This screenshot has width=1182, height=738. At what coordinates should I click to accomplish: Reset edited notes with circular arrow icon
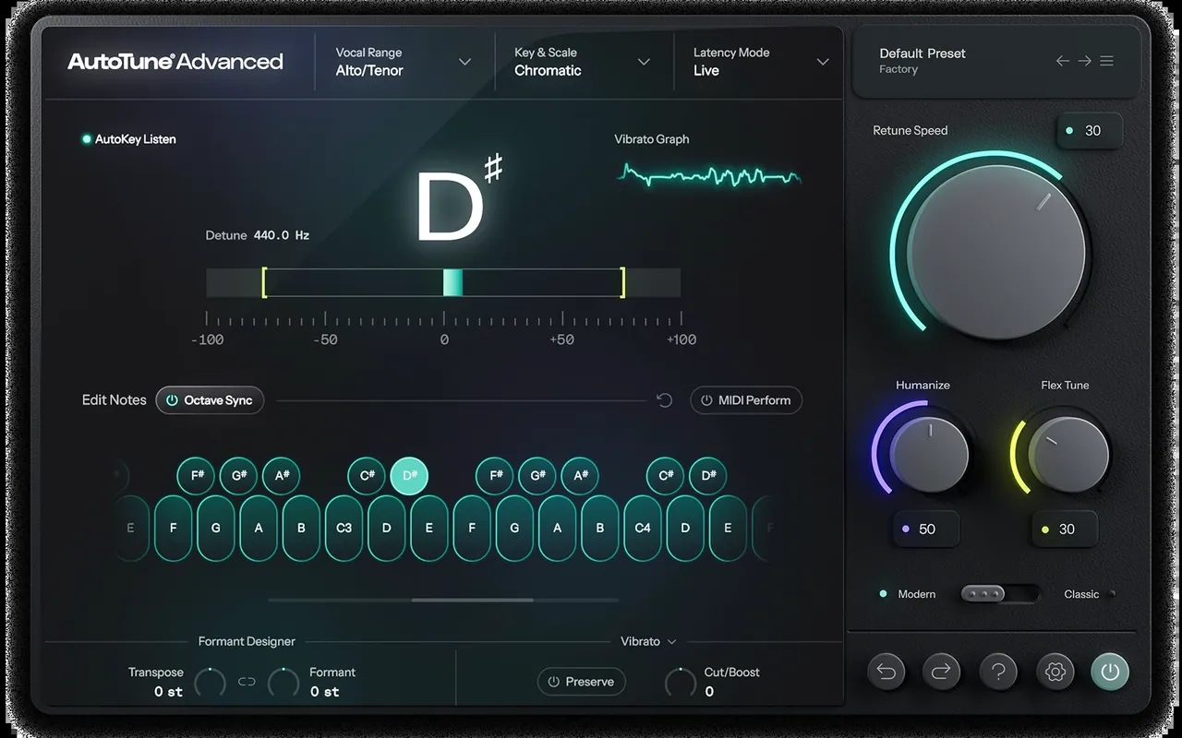pyautogui.click(x=664, y=400)
